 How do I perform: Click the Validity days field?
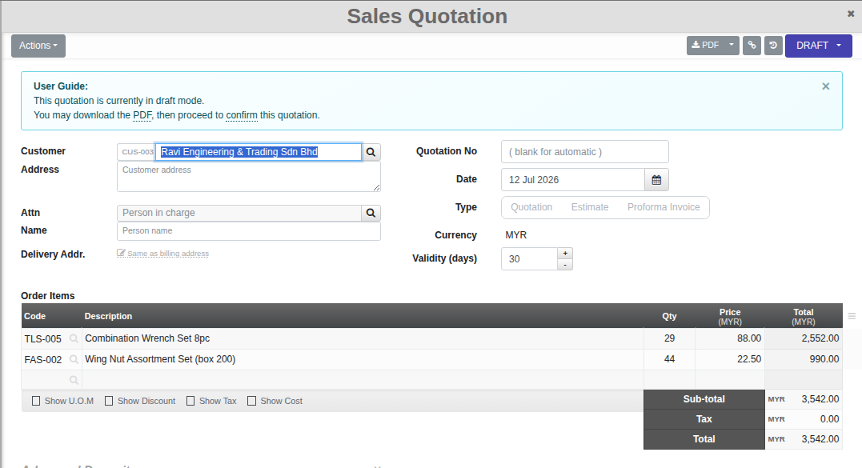coord(529,258)
